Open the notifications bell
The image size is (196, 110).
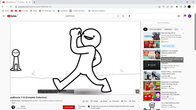coord(184,16)
